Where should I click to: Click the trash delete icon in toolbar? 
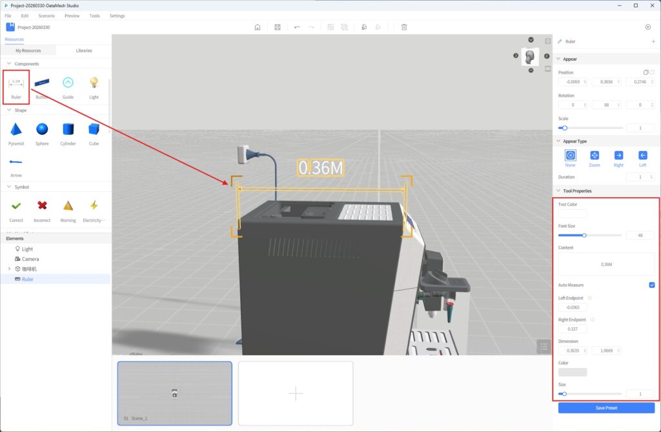pos(404,27)
